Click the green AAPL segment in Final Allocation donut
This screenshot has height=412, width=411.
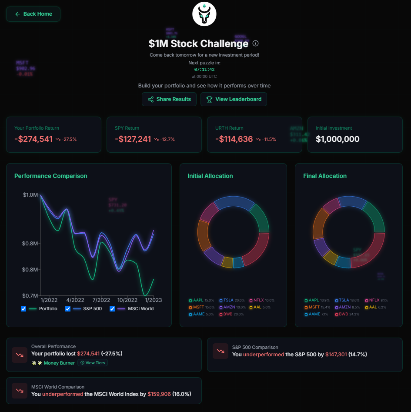pos(376,217)
